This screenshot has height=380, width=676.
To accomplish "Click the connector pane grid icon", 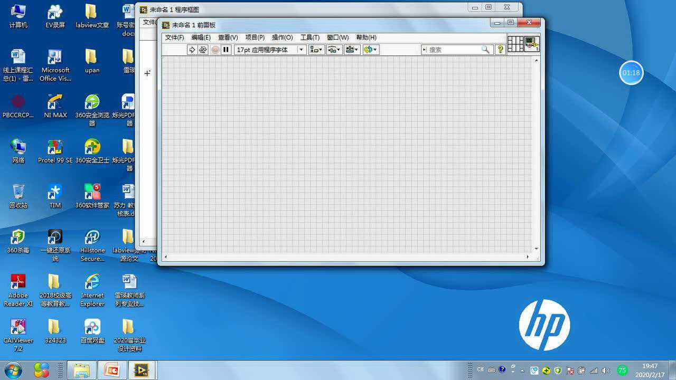I will point(515,44).
